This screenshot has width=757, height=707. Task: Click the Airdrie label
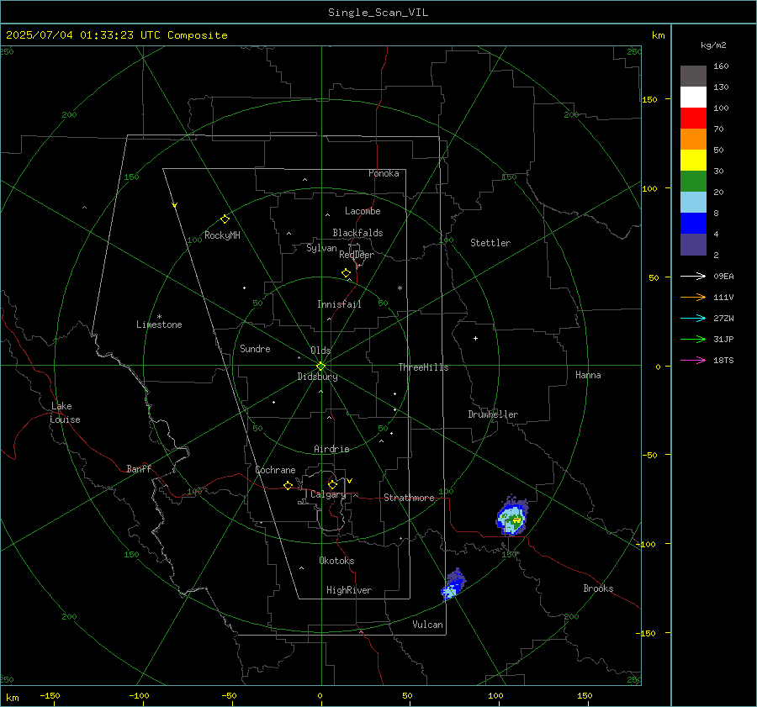click(331, 449)
